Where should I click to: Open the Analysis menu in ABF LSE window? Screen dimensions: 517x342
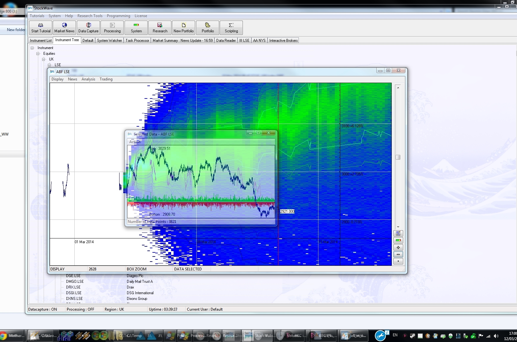88,79
